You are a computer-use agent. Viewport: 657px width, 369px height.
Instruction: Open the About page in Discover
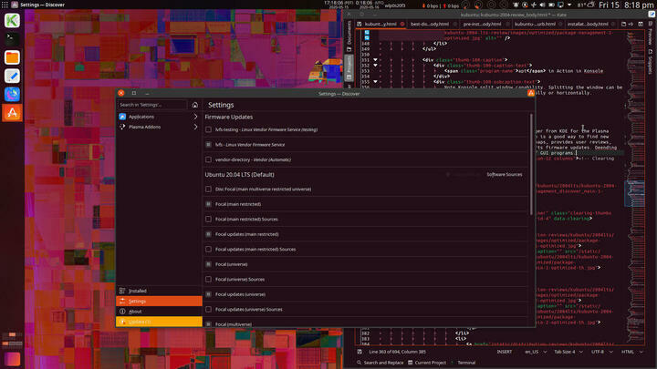159,312
